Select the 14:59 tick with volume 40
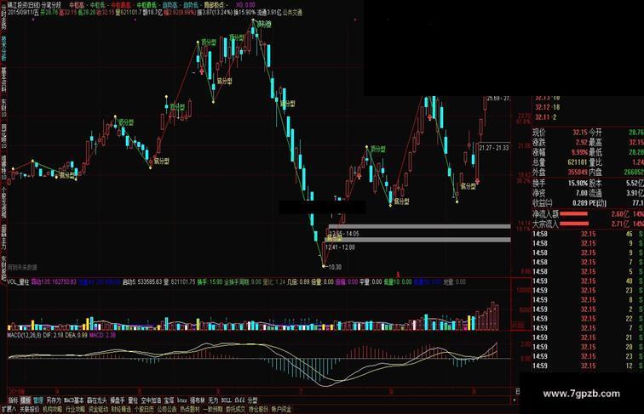This screenshot has width=644, height=414. click(588, 281)
